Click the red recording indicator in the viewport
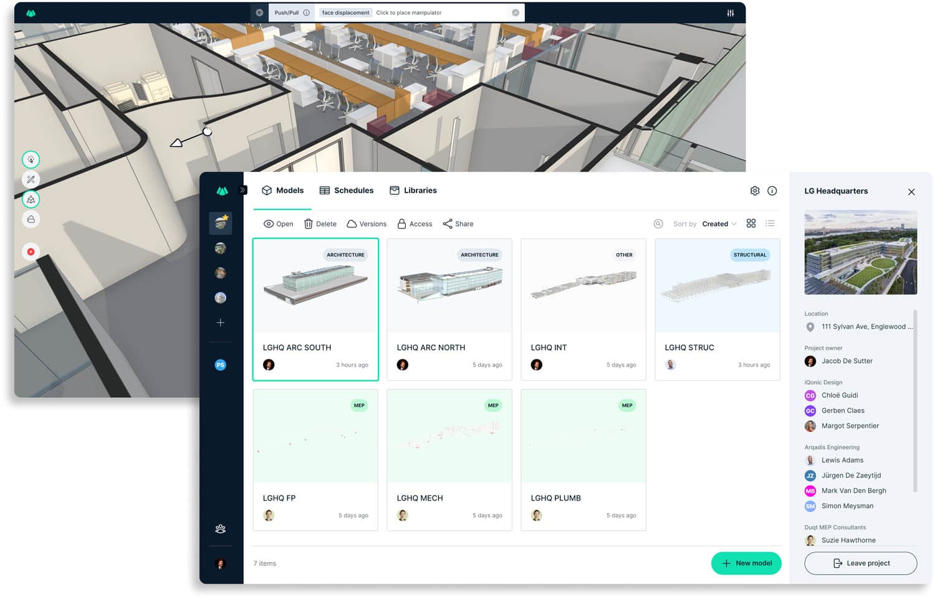Image resolution: width=935 pixels, height=599 pixels. pyautogui.click(x=31, y=252)
